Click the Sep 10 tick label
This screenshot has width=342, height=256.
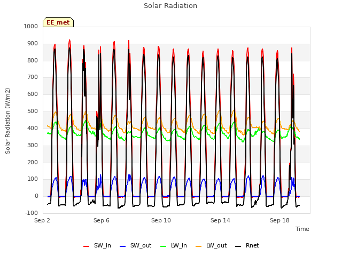(161, 220)
